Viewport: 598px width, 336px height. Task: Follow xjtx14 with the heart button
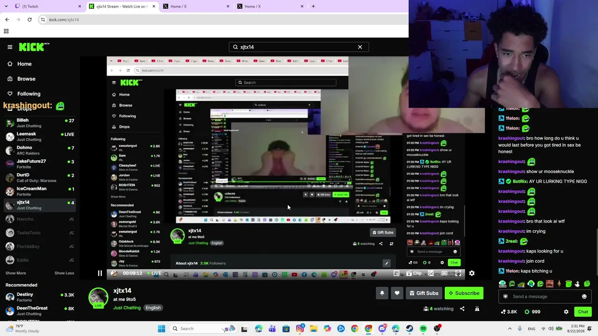coord(397,293)
